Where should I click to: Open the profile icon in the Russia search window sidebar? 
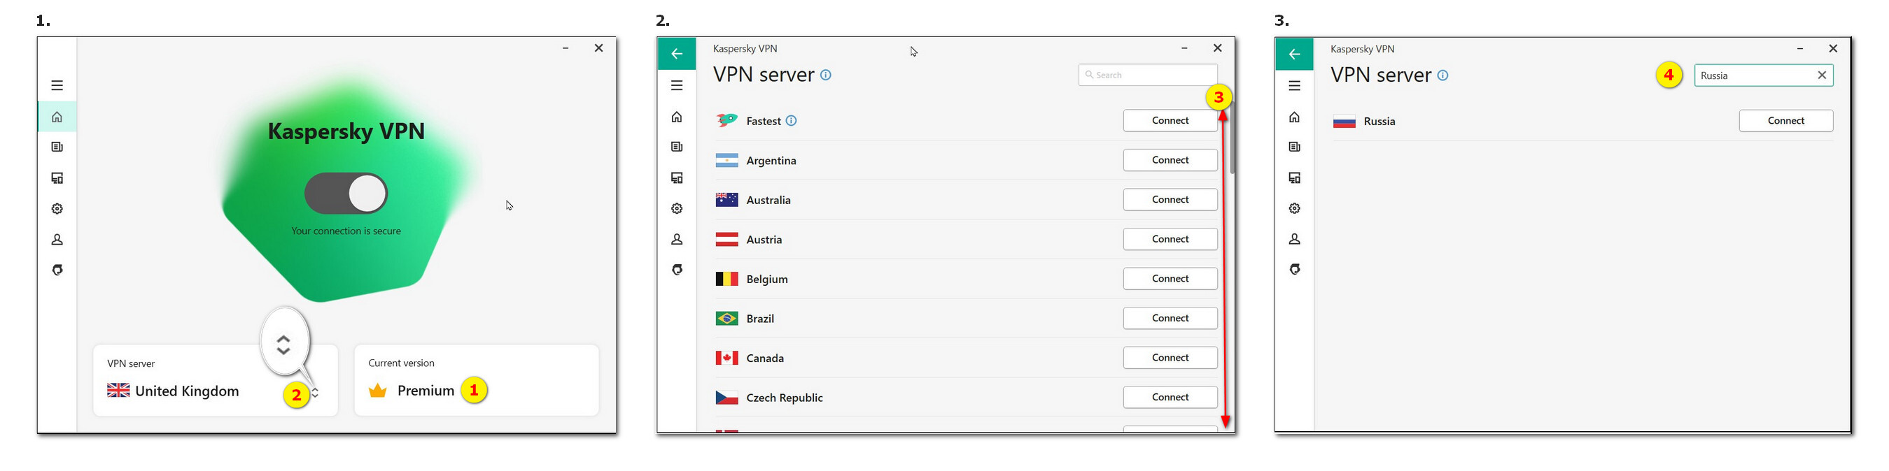(1294, 239)
